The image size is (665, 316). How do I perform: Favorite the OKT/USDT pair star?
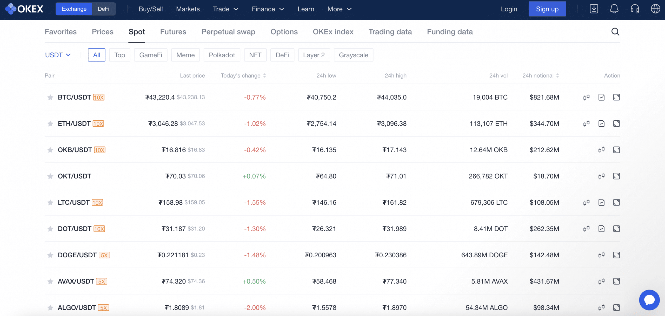pos(50,176)
